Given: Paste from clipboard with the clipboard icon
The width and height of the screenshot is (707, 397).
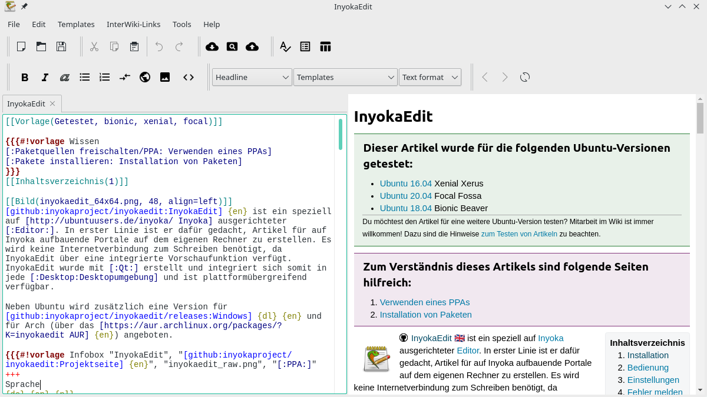Looking at the screenshot, I should tap(134, 46).
